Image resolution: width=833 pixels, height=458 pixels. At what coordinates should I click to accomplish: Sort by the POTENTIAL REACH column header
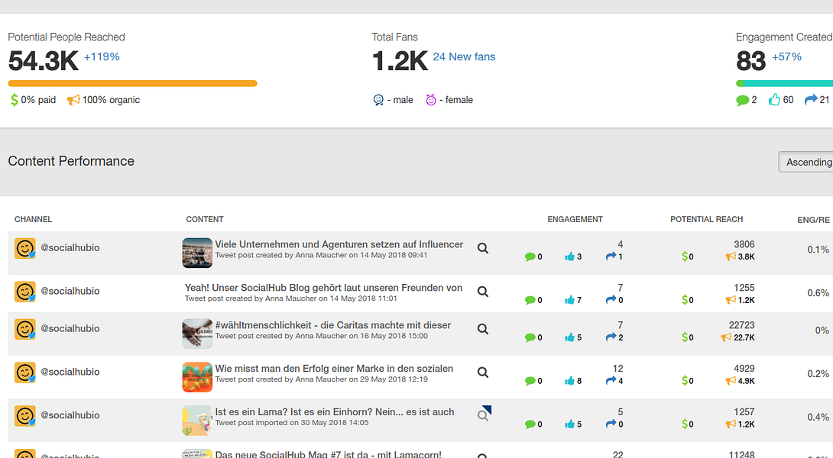click(706, 219)
